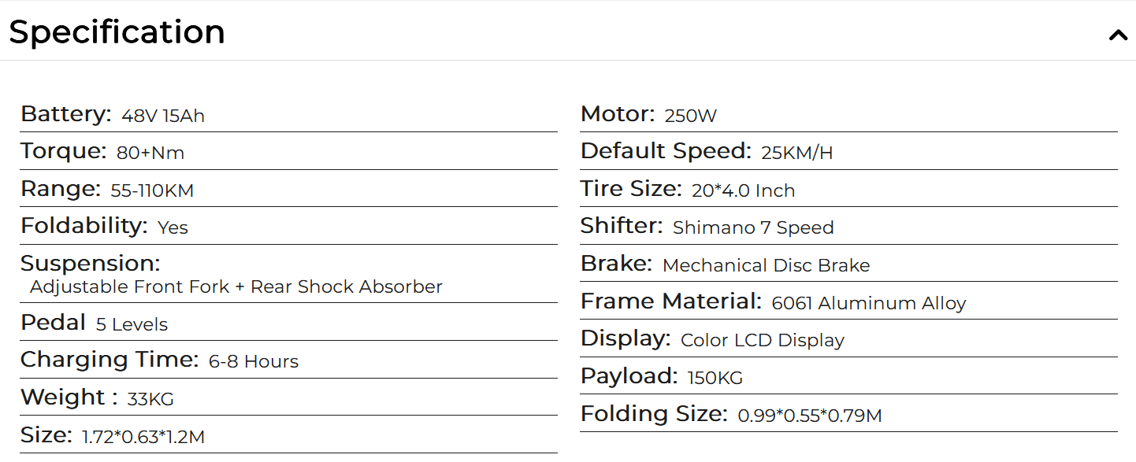Select the Default Speed 25KM/H value
This screenshot has height=462, width=1136.
[x=796, y=153]
